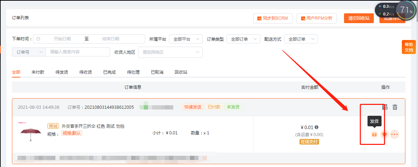
Task: Open the 配送方式 全部订单 dropdown
Action: pos(301,39)
